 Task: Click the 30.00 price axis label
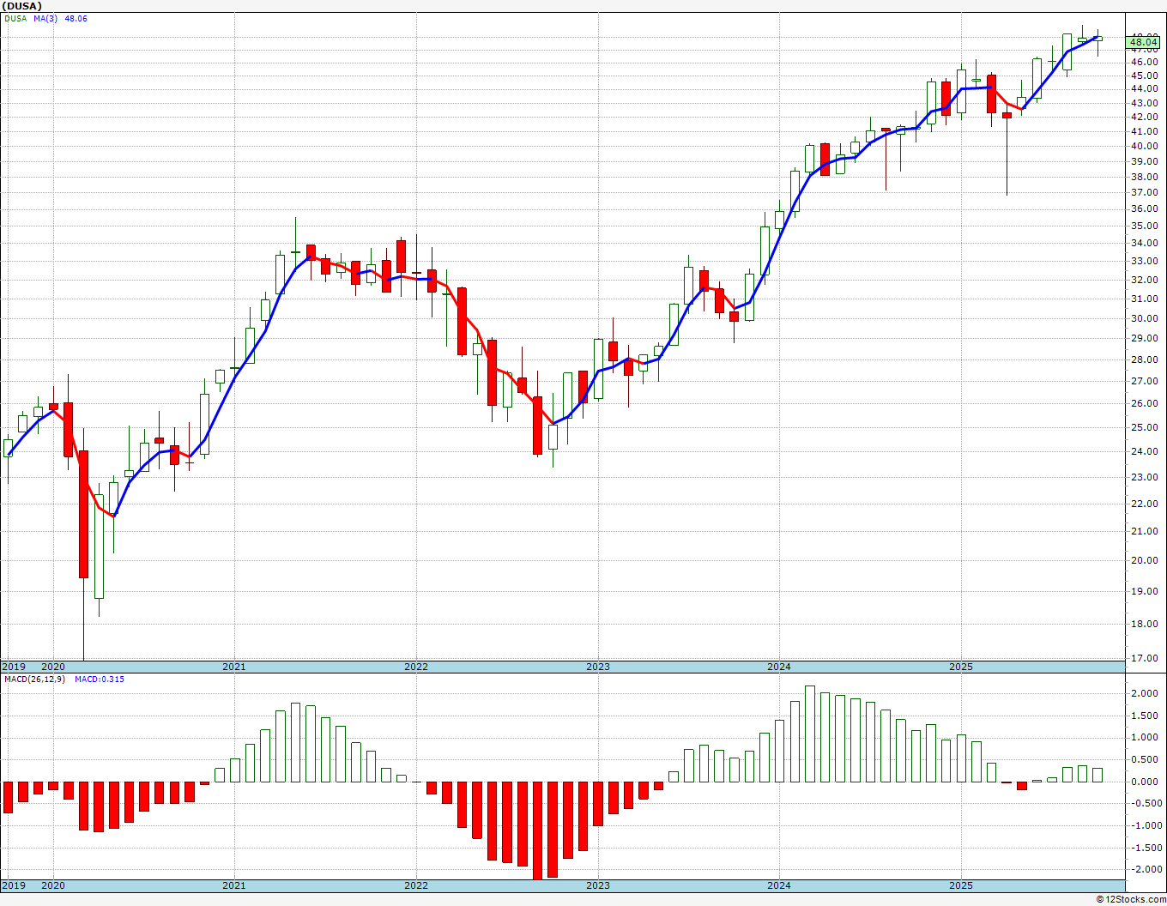click(x=1145, y=318)
